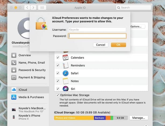The width and height of the screenshot is (165, 126).
Task: Click the Notes app icon
Action: 66,81
